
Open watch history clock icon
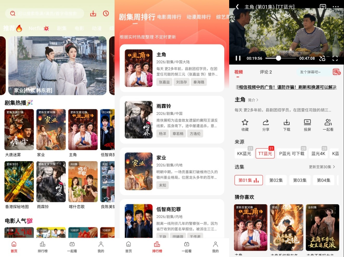click(106, 13)
